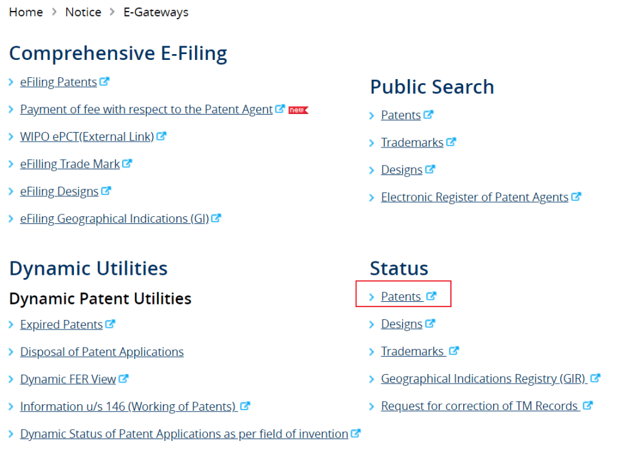Go to Home in breadcrumb
Viewport: 640px width, 459px height.
pyautogui.click(x=26, y=12)
